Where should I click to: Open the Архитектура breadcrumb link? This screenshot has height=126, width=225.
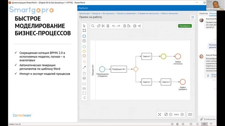click(84, 13)
